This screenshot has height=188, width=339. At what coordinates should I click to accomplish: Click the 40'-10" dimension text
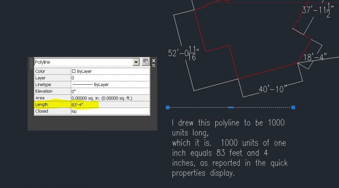pyautogui.click(x=273, y=89)
